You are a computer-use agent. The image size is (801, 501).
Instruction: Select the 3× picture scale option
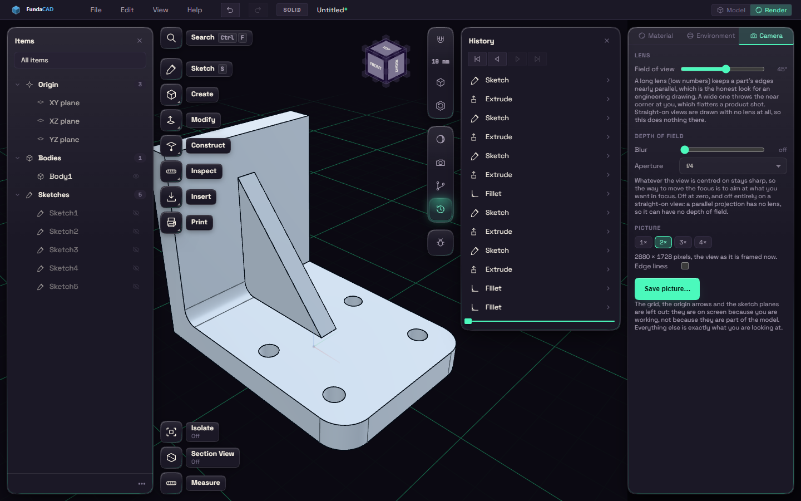[683, 242]
